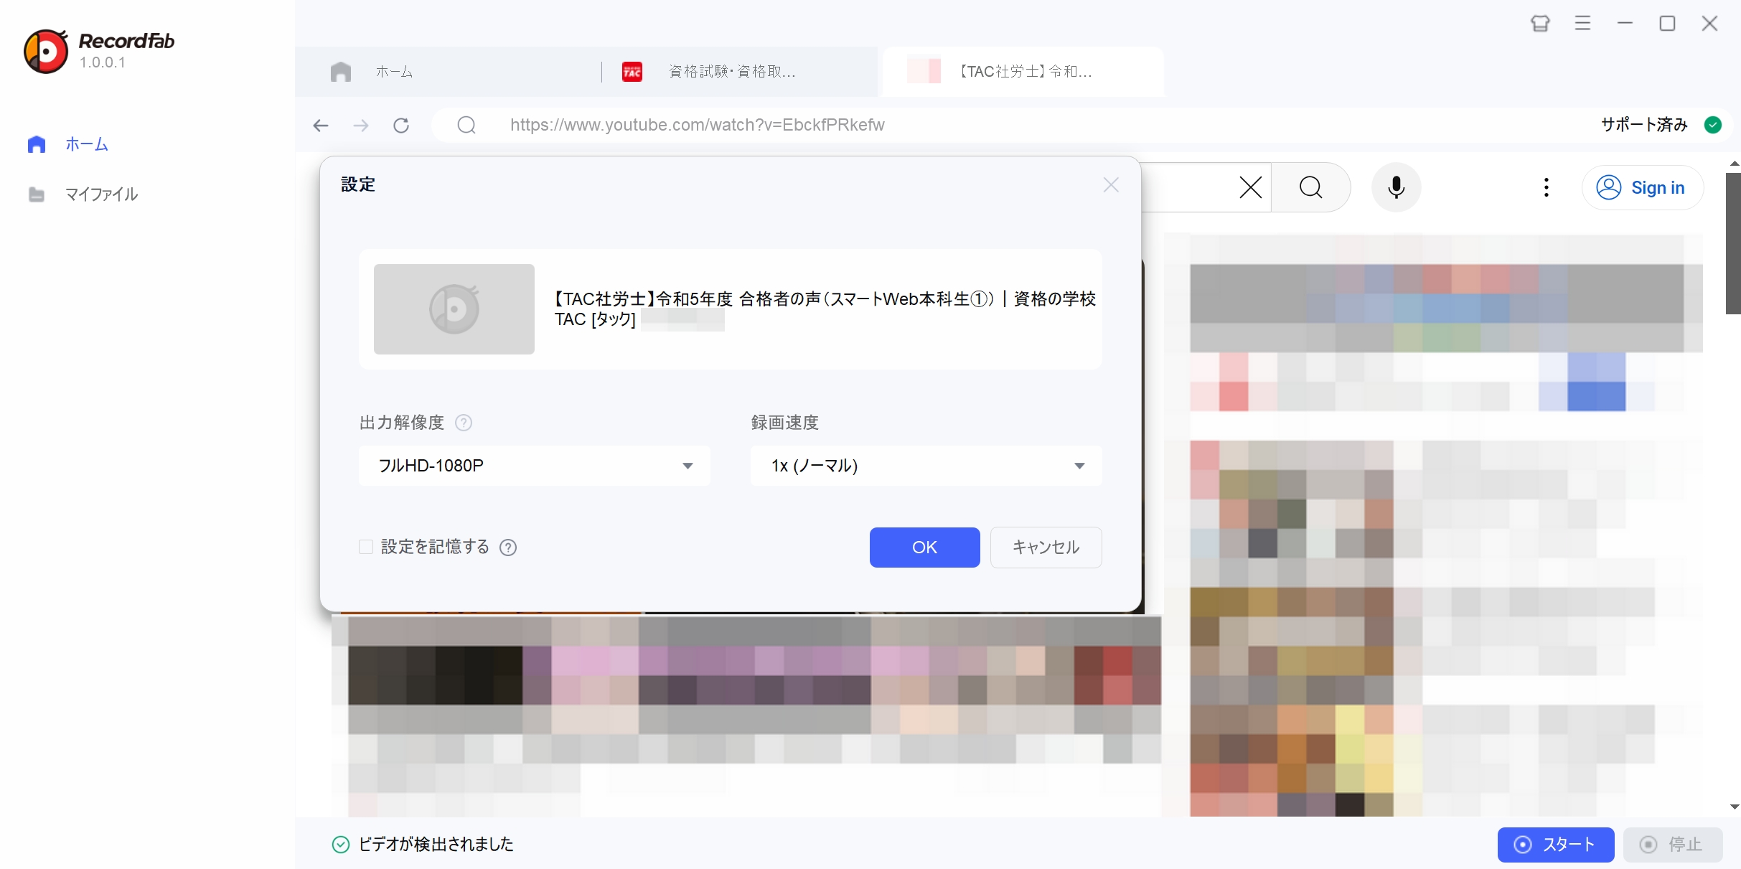Image resolution: width=1741 pixels, height=869 pixels.
Task: Toggle the 設定を記憶する checkbox
Action: click(x=366, y=548)
